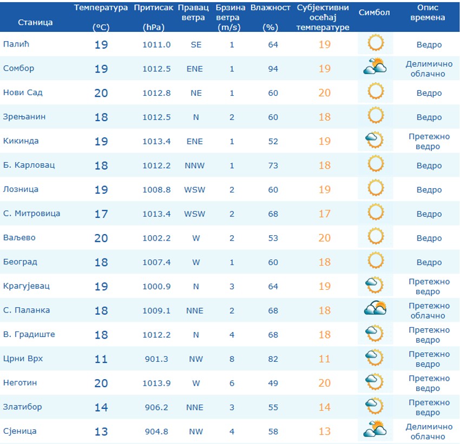The width and height of the screenshot is (460, 444).
Task: Click the sun symbol in the Београд row
Action: (376, 261)
